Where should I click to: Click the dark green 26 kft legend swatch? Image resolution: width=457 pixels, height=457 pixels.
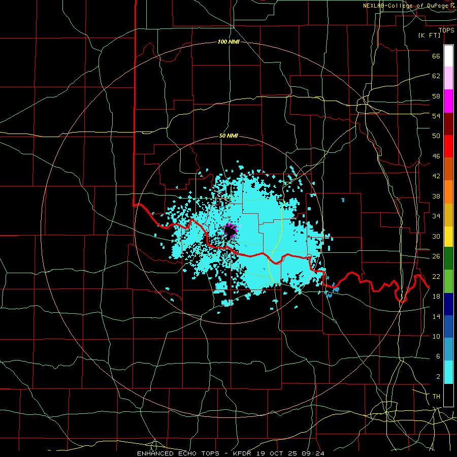[x=448, y=258]
